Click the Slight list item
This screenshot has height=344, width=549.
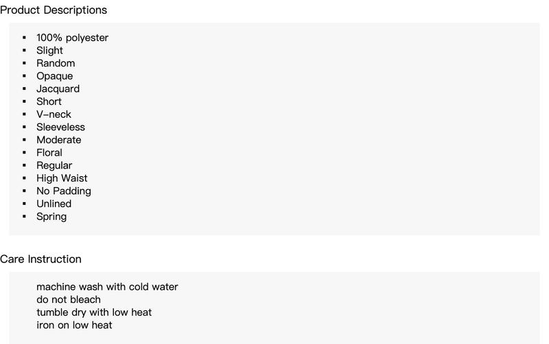[x=49, y=50]
